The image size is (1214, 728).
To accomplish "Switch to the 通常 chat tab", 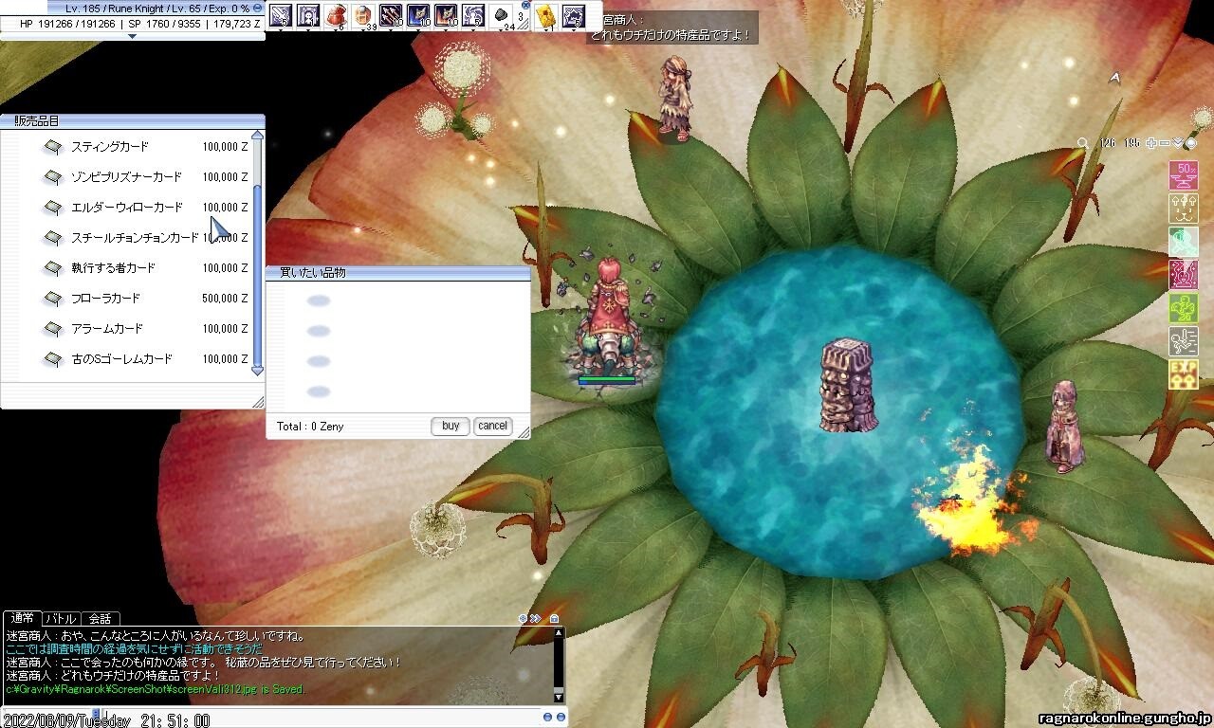I will (21, 618).
